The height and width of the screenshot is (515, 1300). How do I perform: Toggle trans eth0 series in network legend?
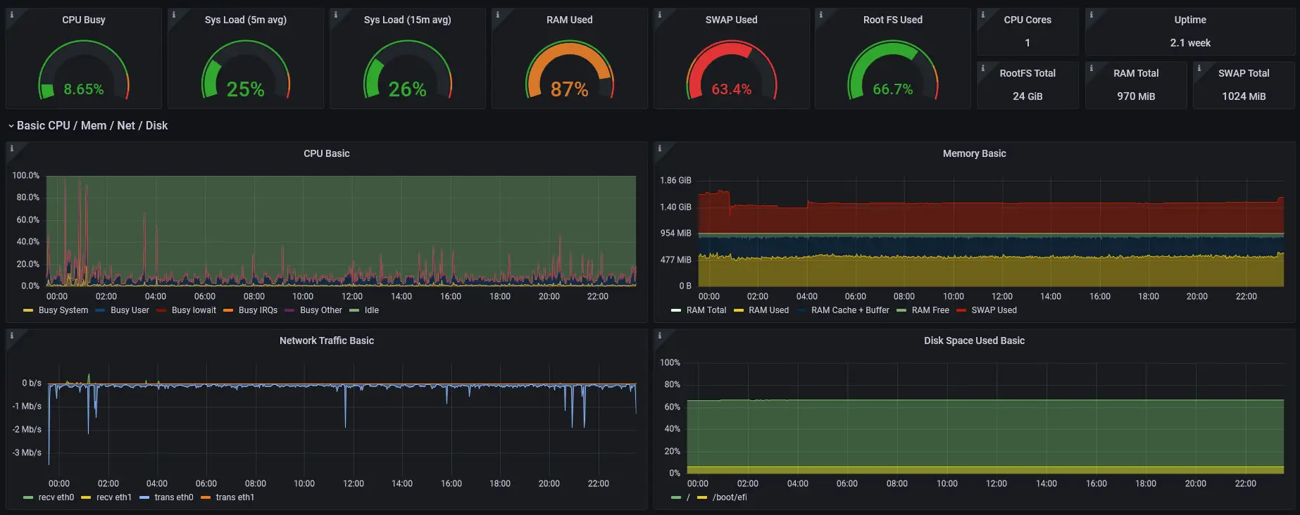pyautogui.click(x=174, y=497)
